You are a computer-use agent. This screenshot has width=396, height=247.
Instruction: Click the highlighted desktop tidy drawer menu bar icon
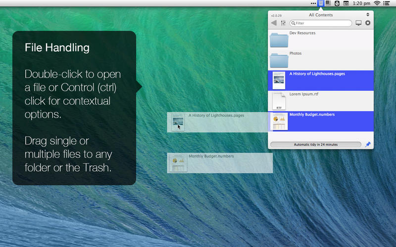320,3
